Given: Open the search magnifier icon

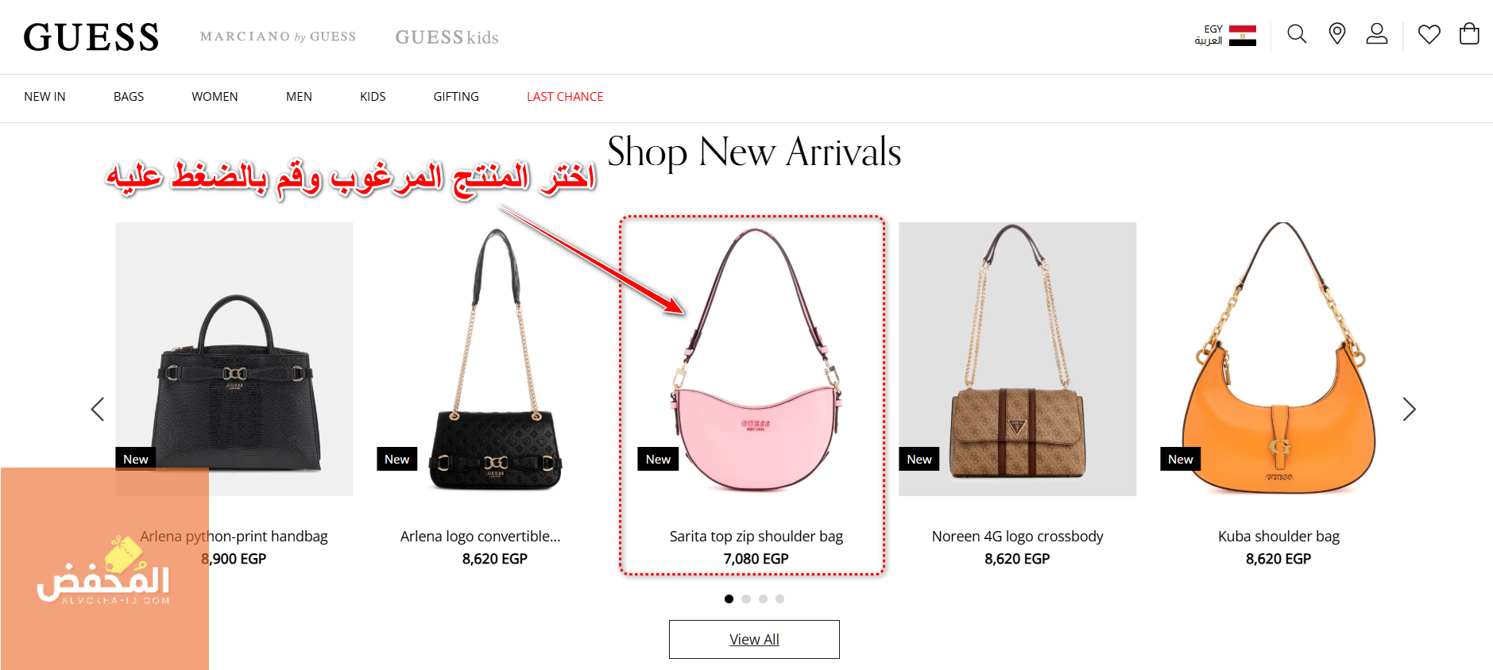Looking at the screenshot, I should coord(1297,34).
